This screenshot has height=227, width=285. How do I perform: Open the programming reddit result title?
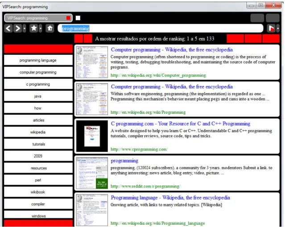pyautogui.click(x=124, y=161)
